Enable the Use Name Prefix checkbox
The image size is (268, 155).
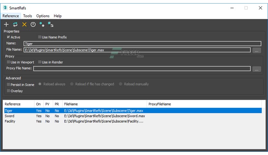click(x=40, y=37)
